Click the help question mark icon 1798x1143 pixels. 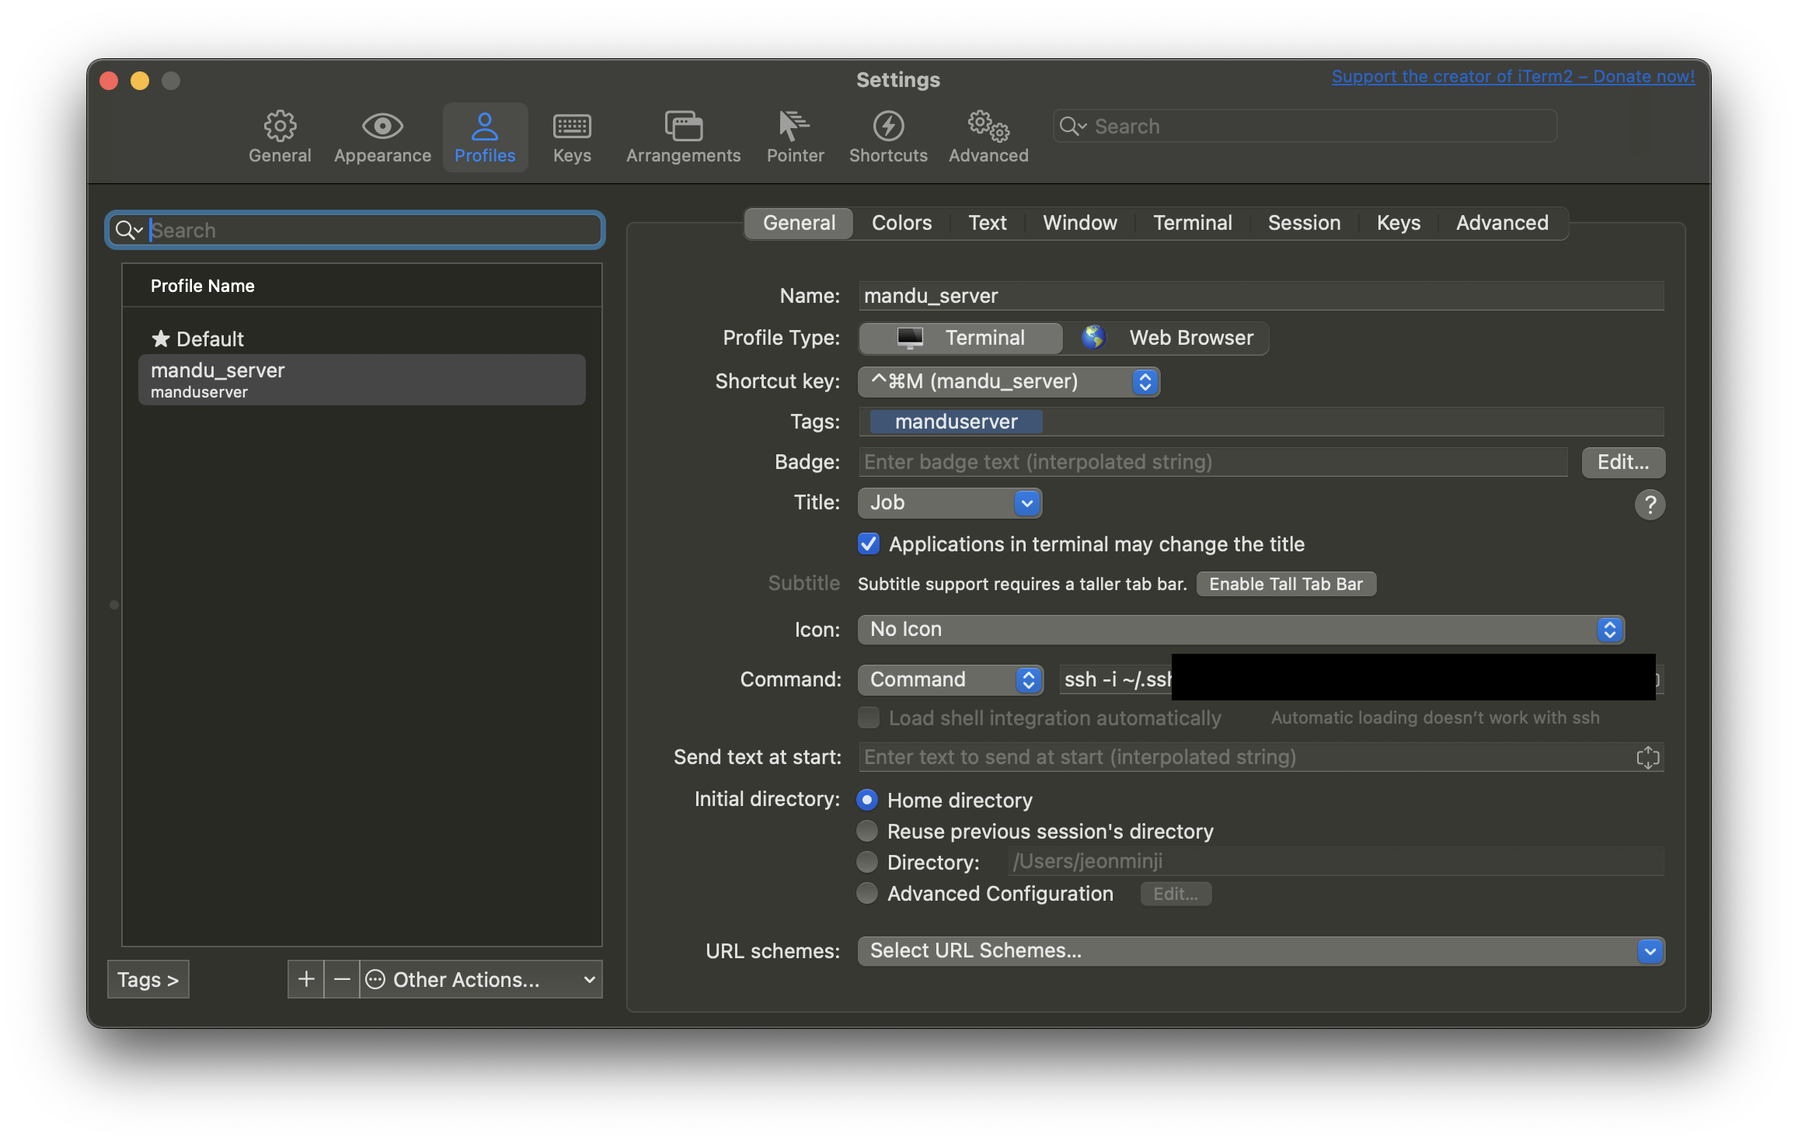pos(1649,505)
